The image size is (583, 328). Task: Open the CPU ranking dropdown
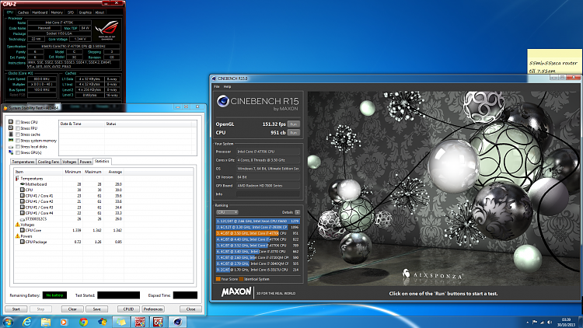click(227, 212)
